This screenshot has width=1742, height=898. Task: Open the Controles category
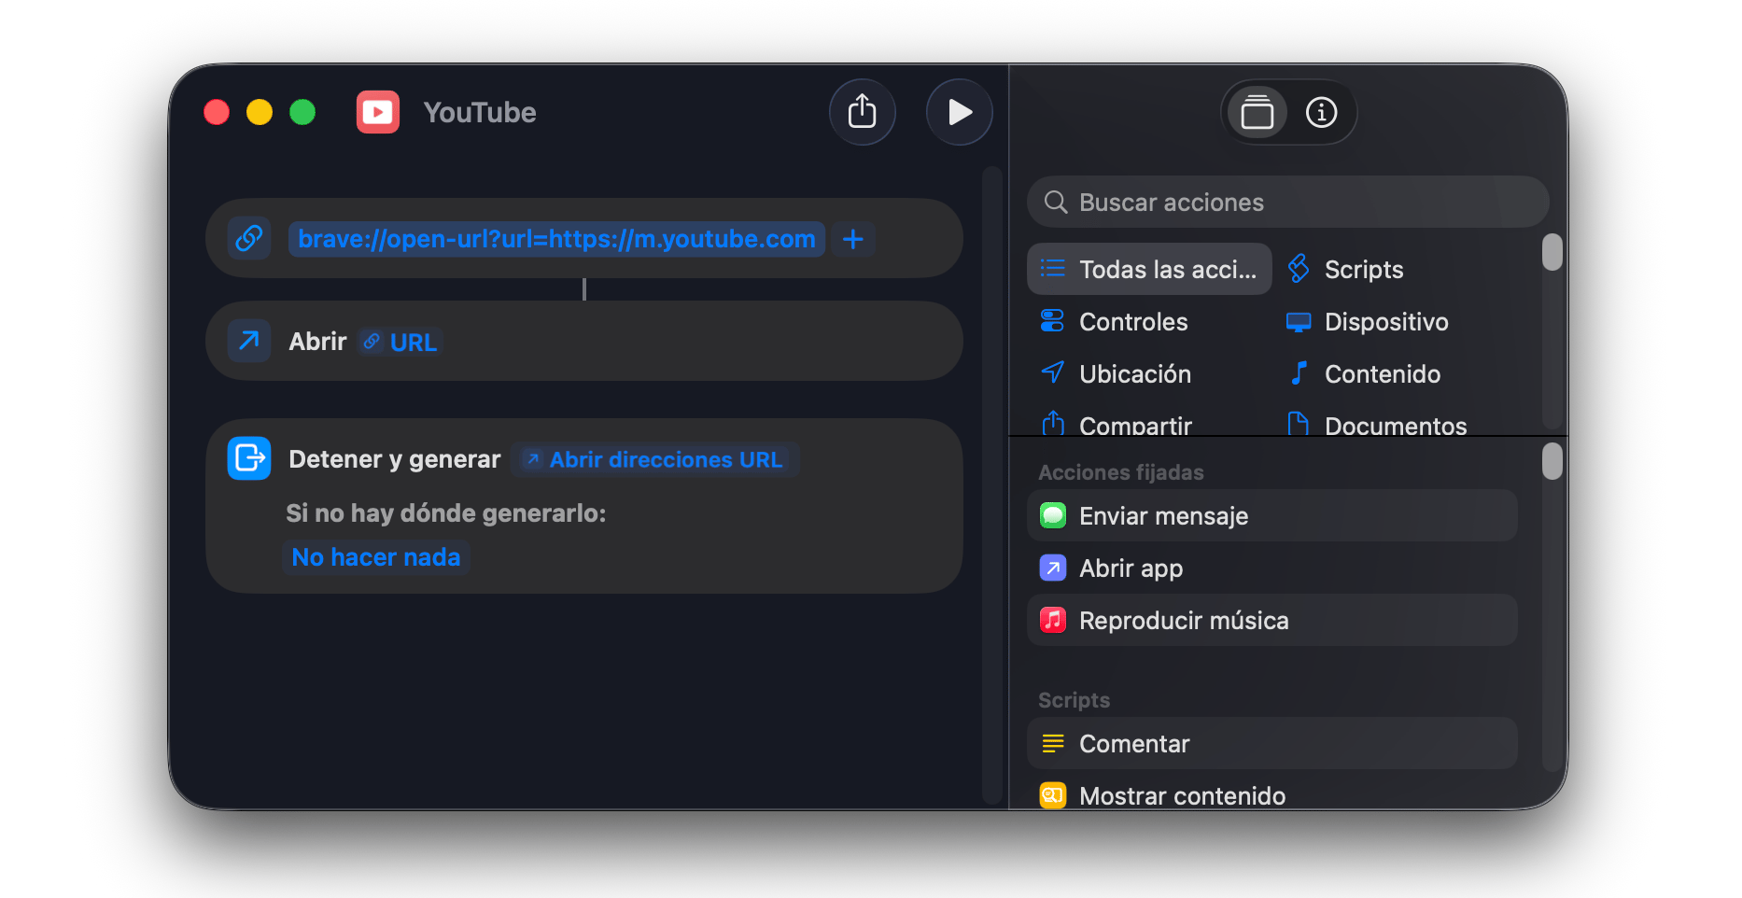[1115, 321]
